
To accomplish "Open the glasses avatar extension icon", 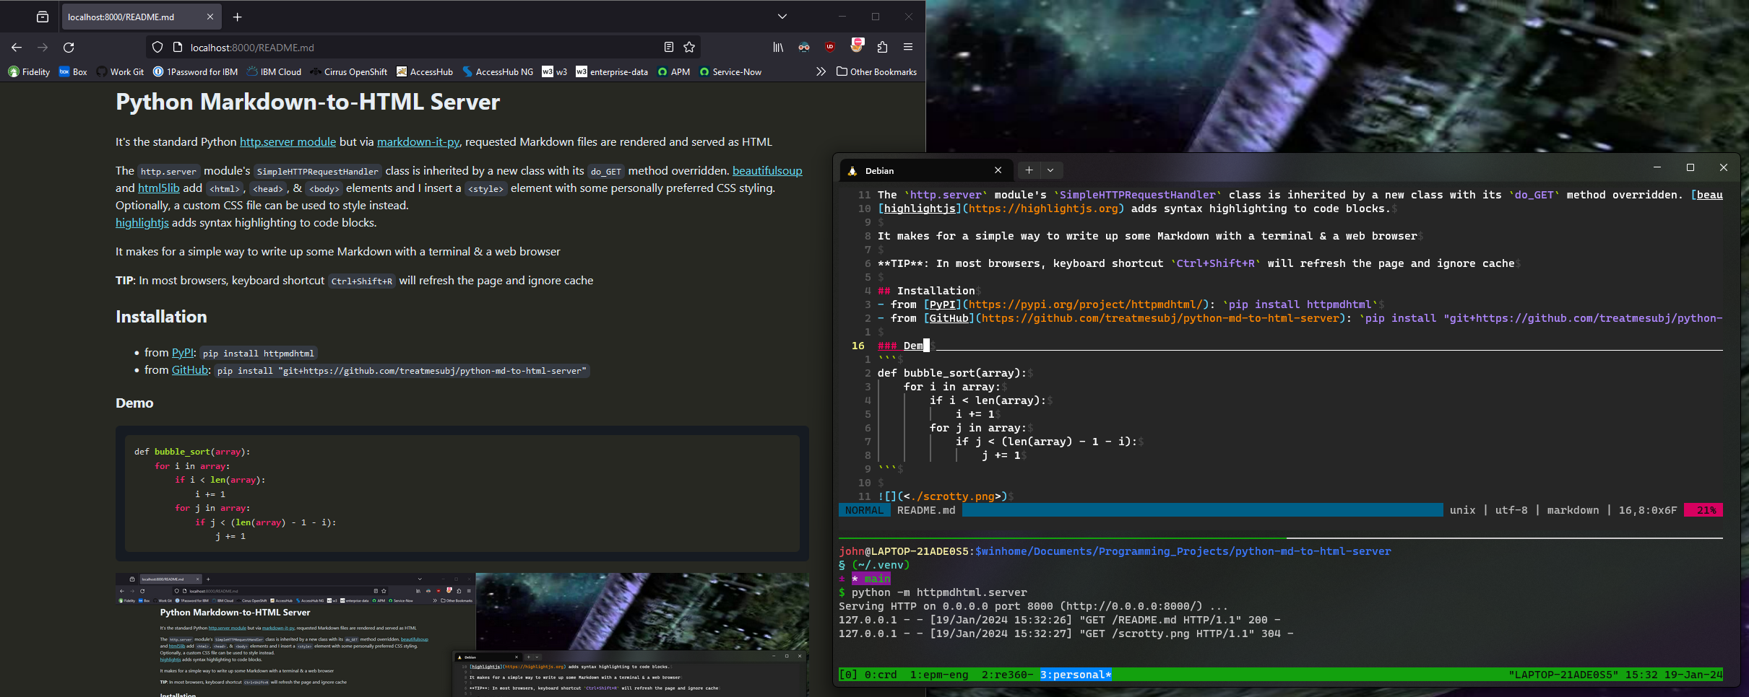I will (804, 48).
